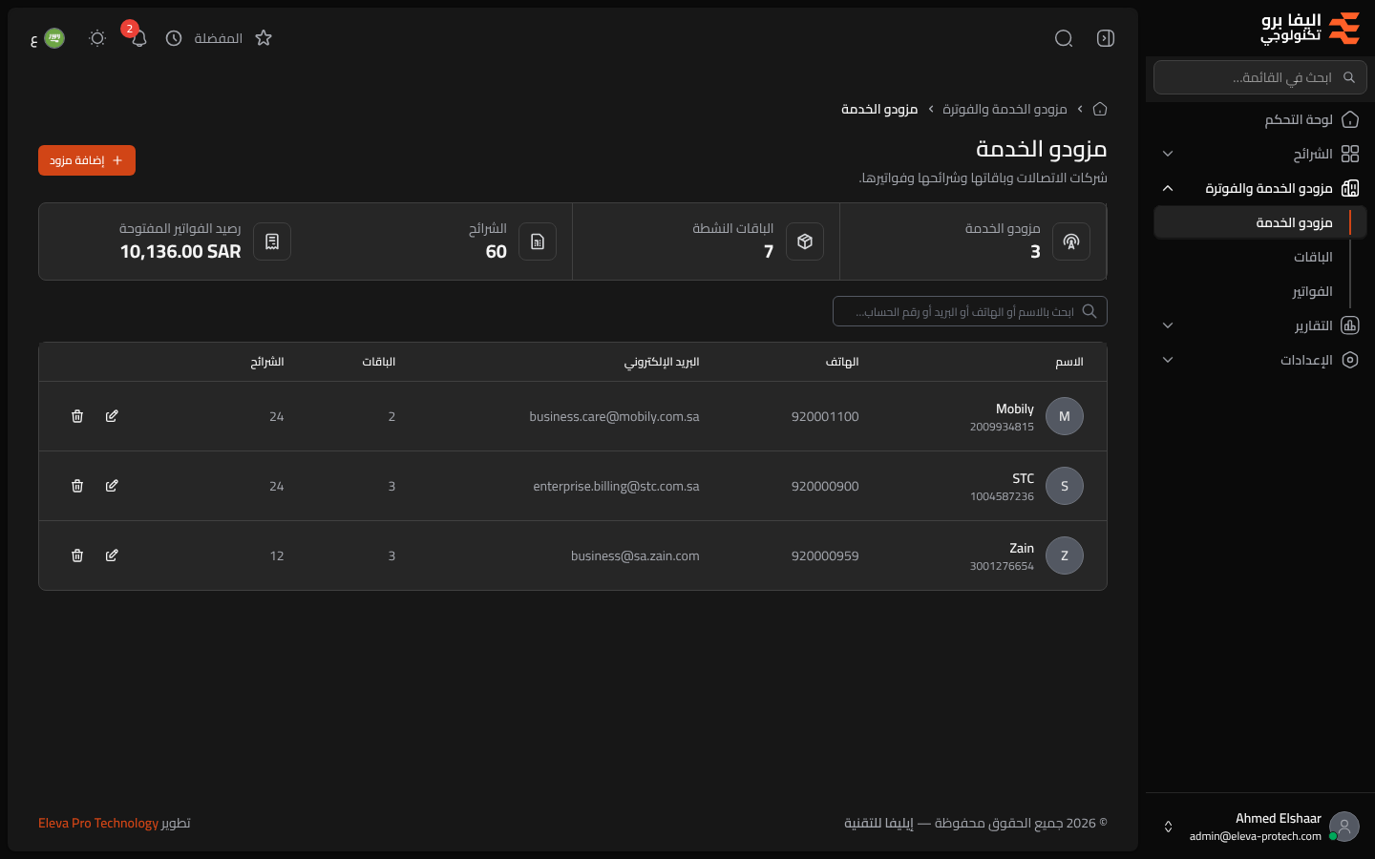Collapse the sidebar panel icon
The image size is (1375, 859).
1106,38
